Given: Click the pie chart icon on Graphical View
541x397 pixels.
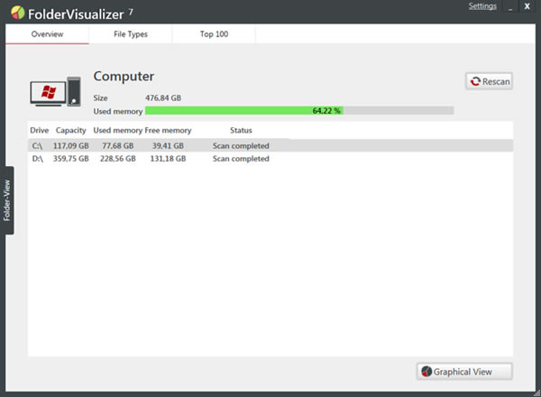Looking at the screenshot, I should [x=426, y=372].
